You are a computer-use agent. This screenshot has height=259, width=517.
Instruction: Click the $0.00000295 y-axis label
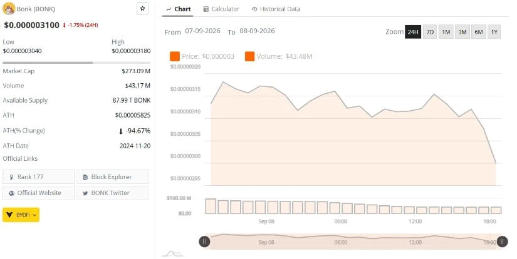click(185, 178)
